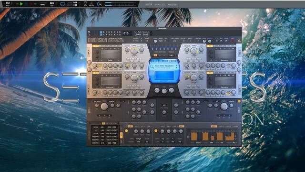This screenshot has width=305, height=172.
Task: Click the blue stop button beside play
Action: coord(26,4)
